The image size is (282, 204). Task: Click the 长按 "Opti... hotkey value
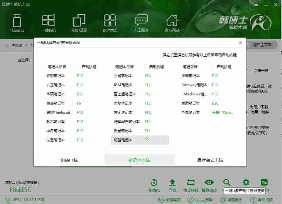point(223,112)
